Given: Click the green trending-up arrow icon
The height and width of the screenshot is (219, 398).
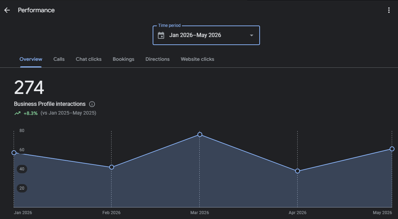Looking at the screenshot, I should point(17,113).
